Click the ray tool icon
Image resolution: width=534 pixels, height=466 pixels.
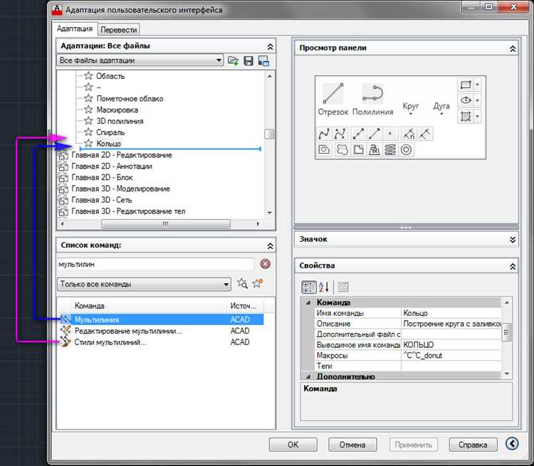pos(374,134)
